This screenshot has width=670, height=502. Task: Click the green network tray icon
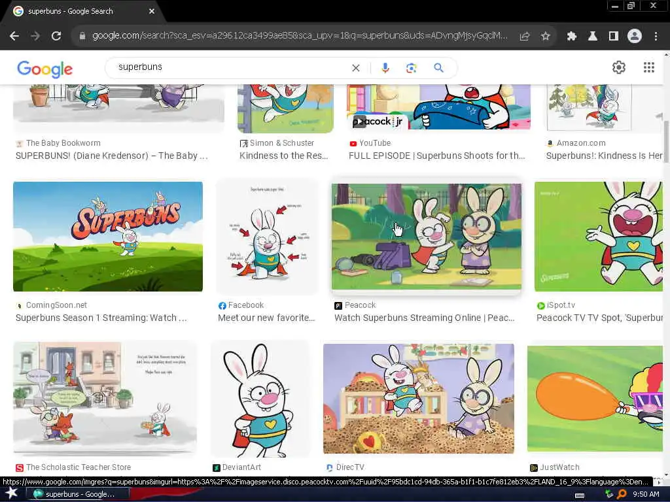[610, 494]
